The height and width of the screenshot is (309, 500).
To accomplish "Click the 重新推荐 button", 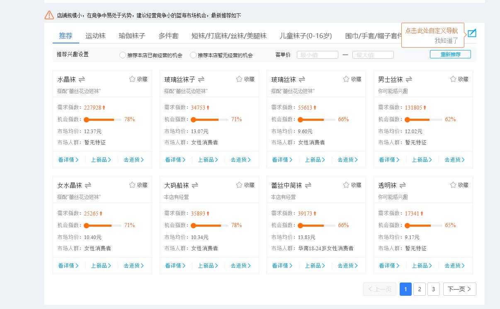I will (450, 54).
